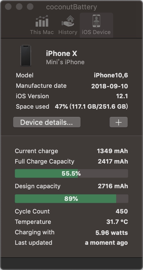
Task: Open Device details...
Action: (47, 122)
